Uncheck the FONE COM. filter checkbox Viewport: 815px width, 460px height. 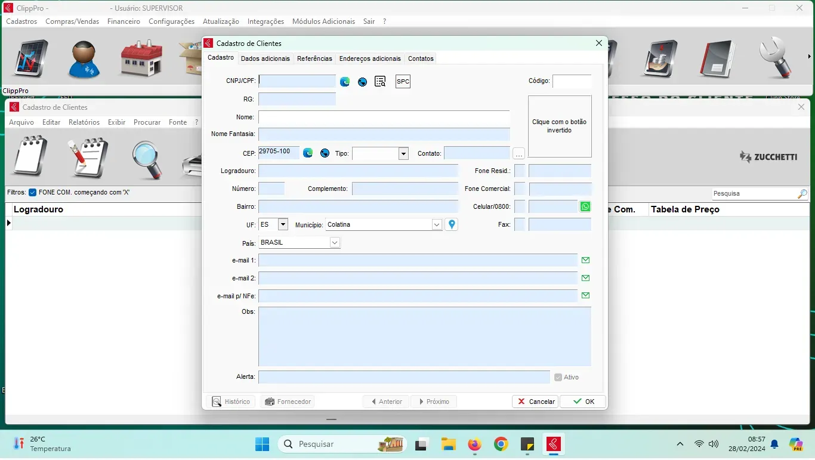click(33, 193)
